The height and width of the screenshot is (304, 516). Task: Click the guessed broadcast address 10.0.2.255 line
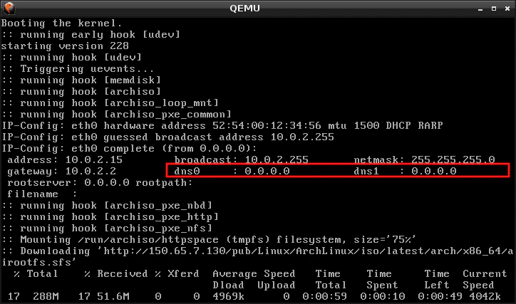click(x=167, y=137)
